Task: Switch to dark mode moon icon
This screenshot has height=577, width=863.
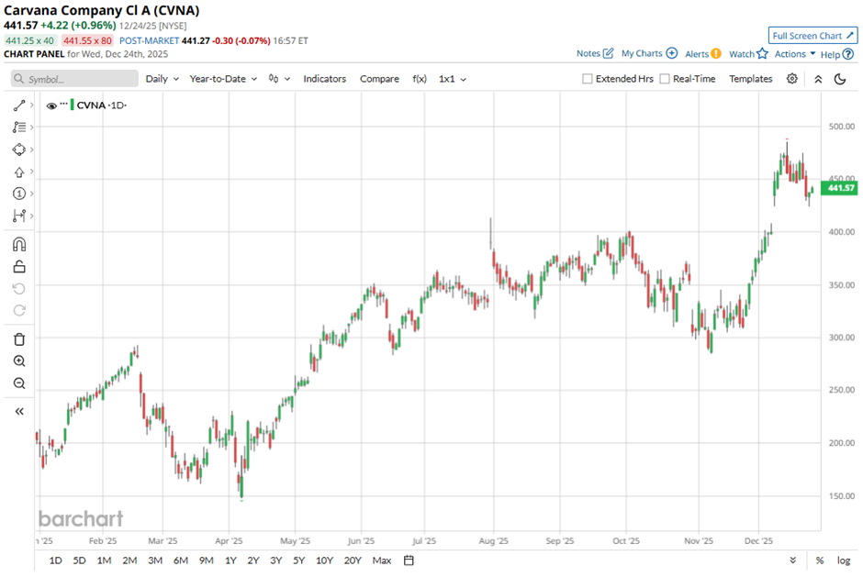Action: (x=840, y=79)
